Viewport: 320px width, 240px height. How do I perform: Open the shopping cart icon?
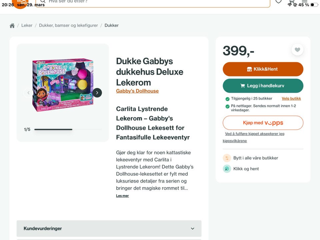click(x=292, y=1)
